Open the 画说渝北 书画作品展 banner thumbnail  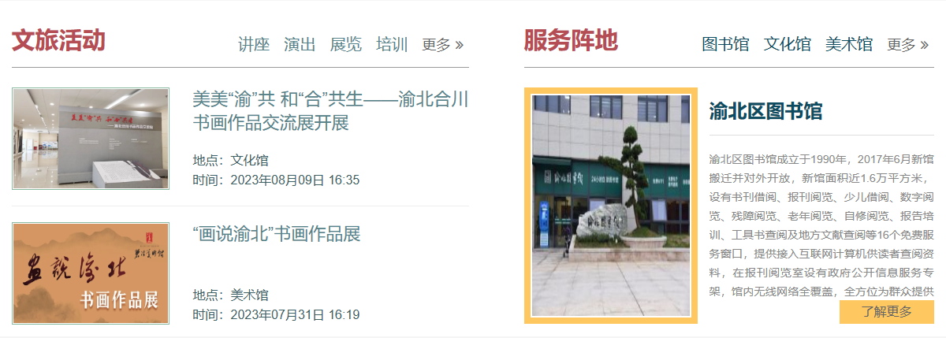click(x=91, y=273)
